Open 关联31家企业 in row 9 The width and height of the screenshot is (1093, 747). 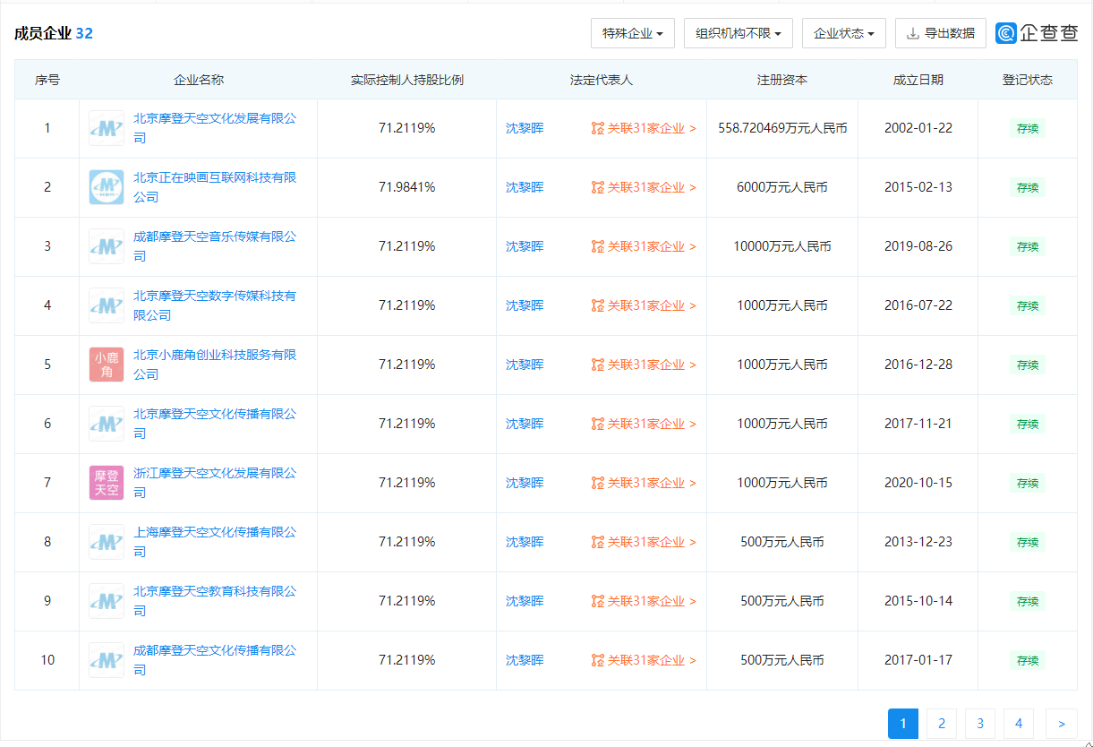coord(644,601)
